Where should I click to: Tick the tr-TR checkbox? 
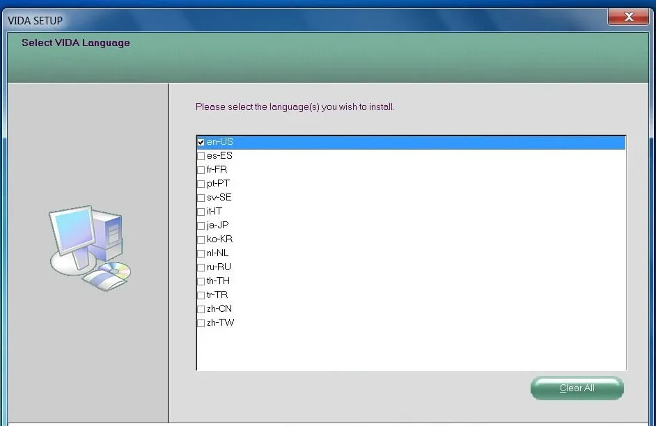pos(201,295)
